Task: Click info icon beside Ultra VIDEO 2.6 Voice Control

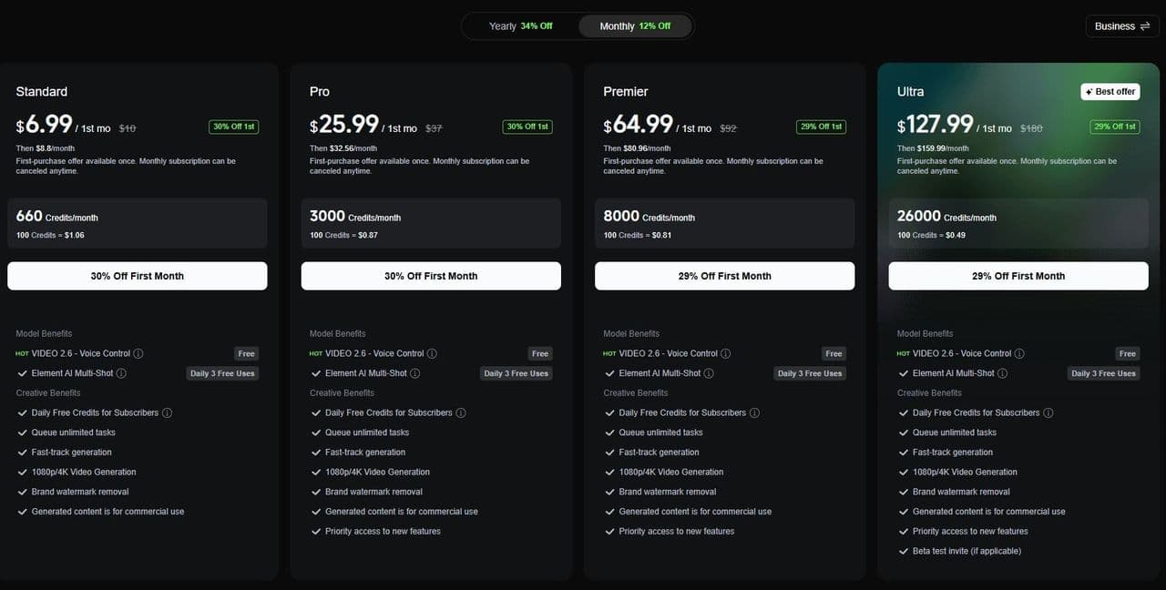Action: (x=1019, y=353)
